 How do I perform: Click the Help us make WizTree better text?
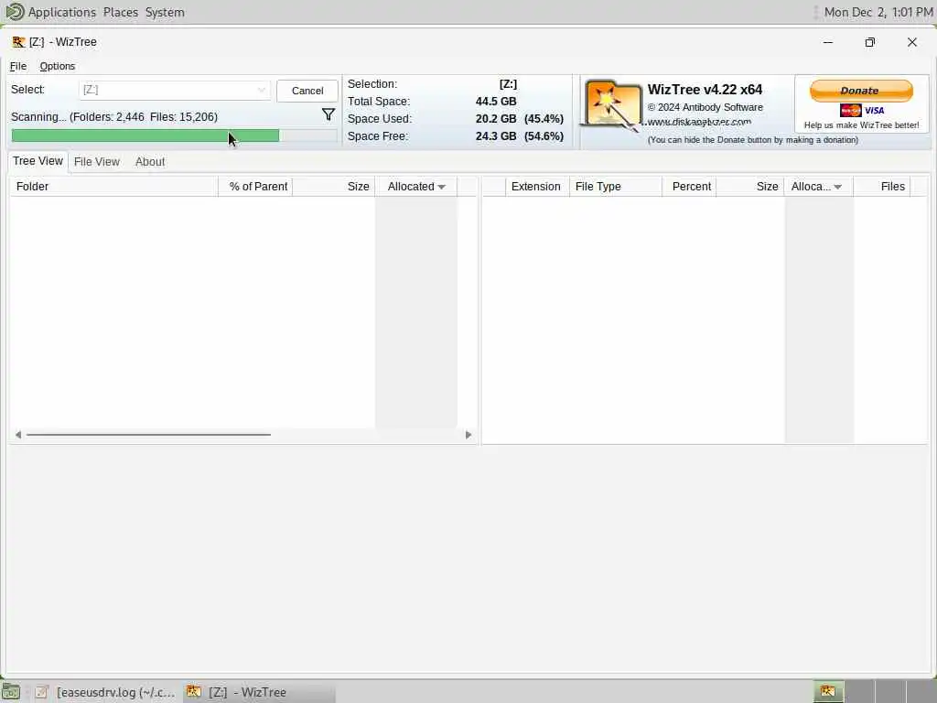(x=861, y=125)
